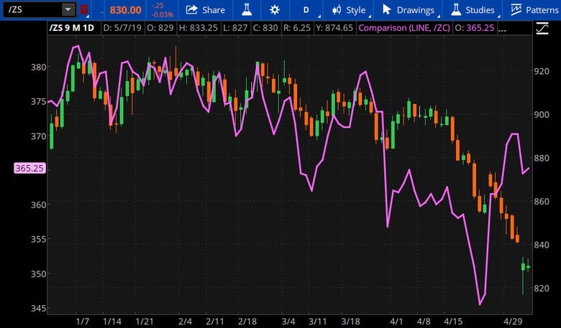
Task: Open the Studies menu
Action: coord(475,10)
